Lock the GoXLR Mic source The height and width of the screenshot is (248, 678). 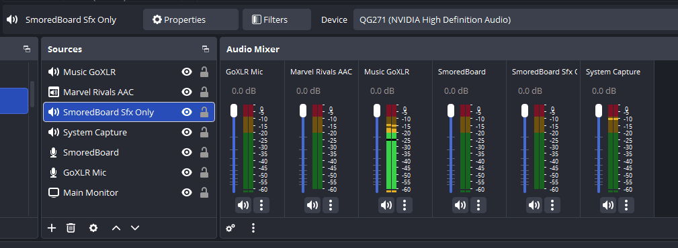[x=204, y=172]
